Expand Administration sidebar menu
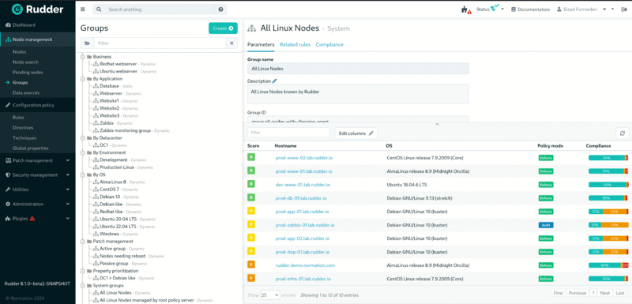The image size is (632, 304). click(37, 205)
